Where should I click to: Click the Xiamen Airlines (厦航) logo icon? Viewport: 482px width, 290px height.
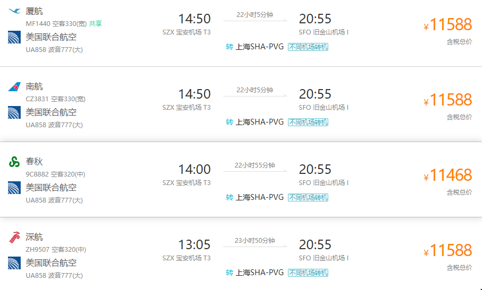[14, 11]
